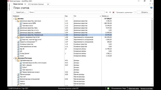Click the Выход из системы link
The width and height of the screenshot is (161, 90).
point(146,88)
